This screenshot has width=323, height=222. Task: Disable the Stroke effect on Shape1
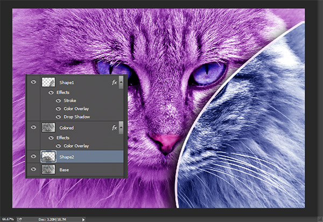pos(58,100)
